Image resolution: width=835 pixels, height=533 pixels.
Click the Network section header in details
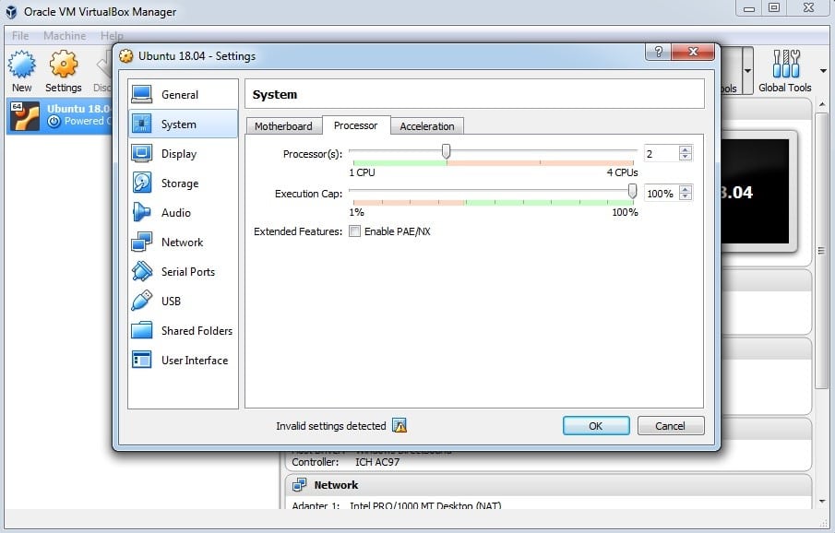pos(548,485)
